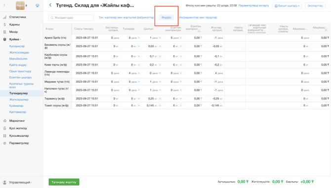Open the Қаржы section

(14, 25)
